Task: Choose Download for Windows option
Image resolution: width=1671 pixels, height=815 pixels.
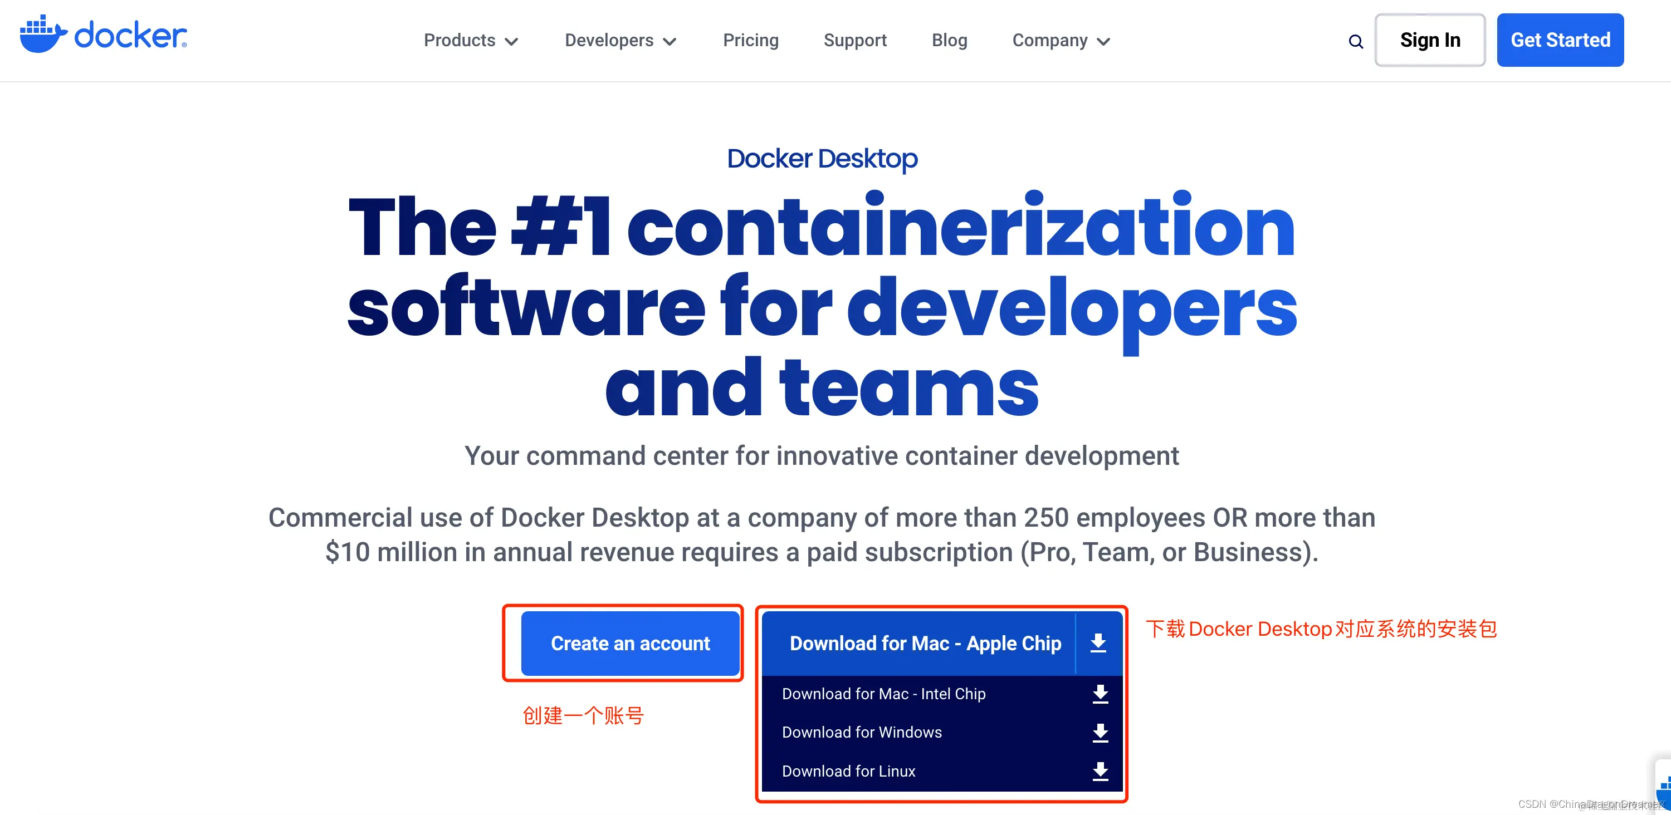Action: [862, 732]
